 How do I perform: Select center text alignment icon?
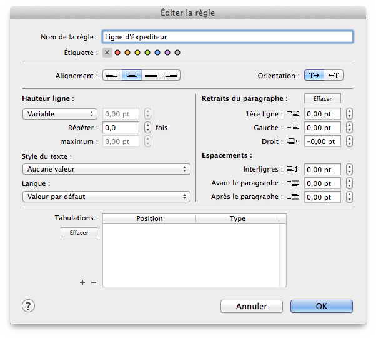[x=132, y=76]
